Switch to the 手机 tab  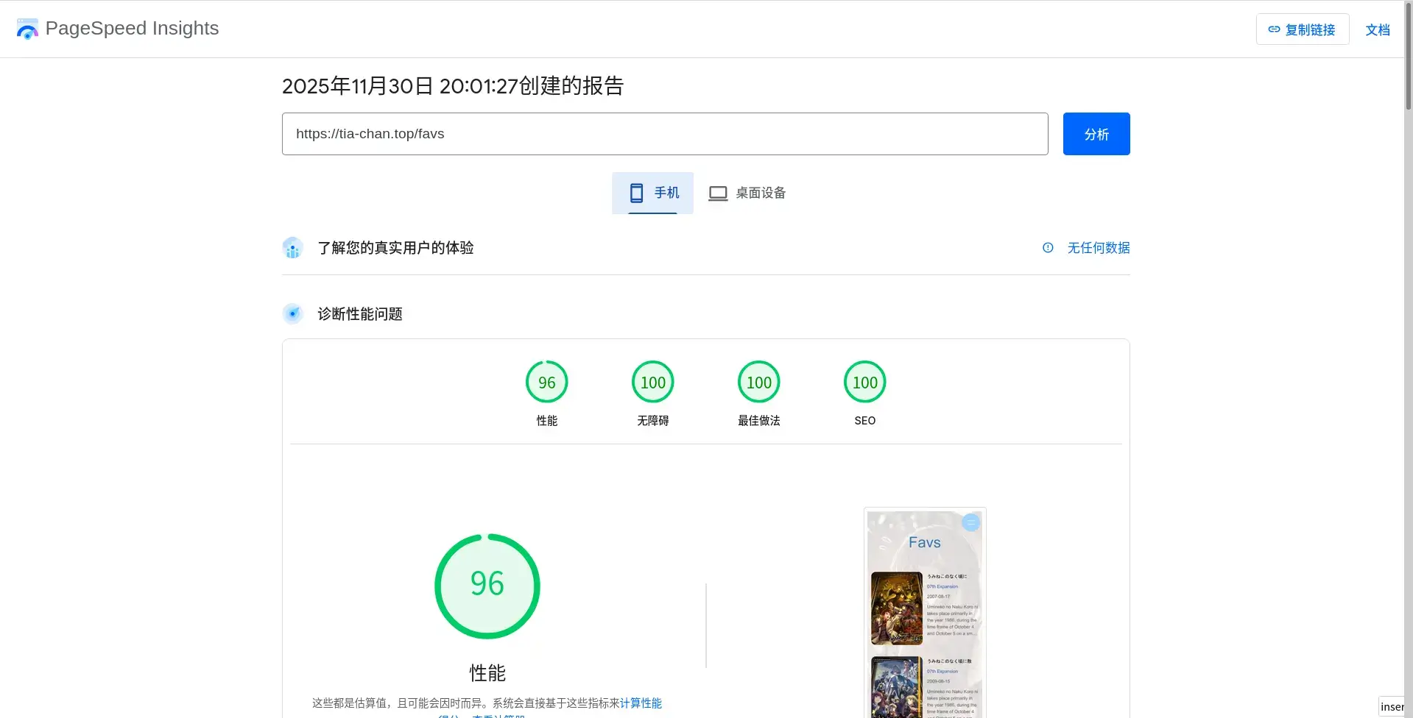652,193
